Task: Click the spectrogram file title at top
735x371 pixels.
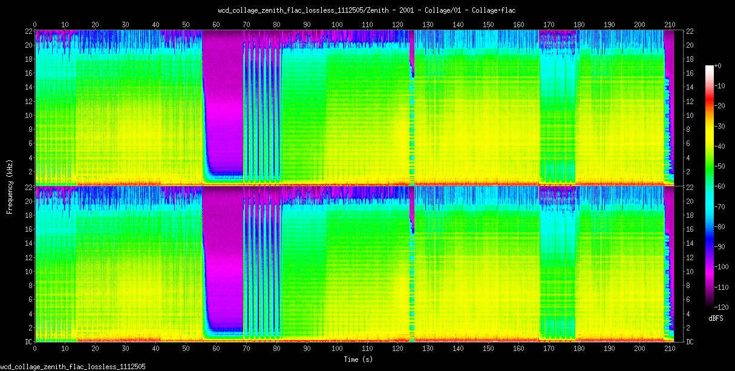Action: coord(367,10)
